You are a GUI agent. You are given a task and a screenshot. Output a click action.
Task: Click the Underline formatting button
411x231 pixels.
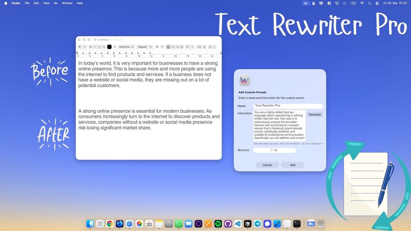tap(100, 47)
